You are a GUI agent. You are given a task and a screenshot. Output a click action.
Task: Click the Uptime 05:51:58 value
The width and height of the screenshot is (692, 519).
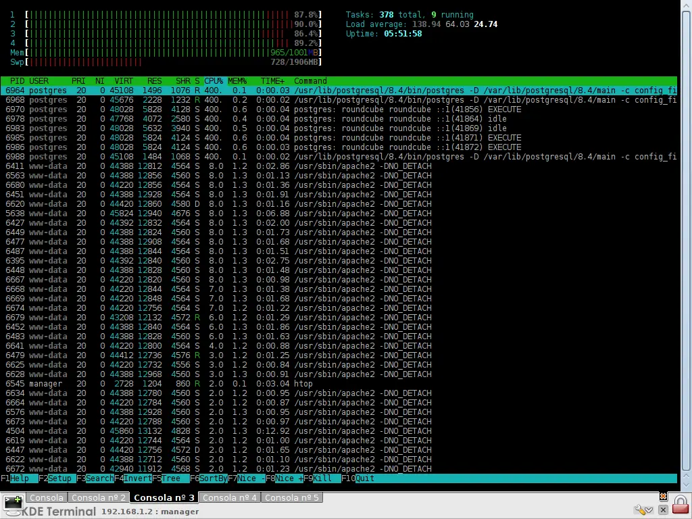(403, 34)
